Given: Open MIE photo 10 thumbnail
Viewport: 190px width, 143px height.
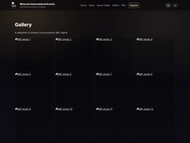Looking at the screenshot, I should [75, 124].
